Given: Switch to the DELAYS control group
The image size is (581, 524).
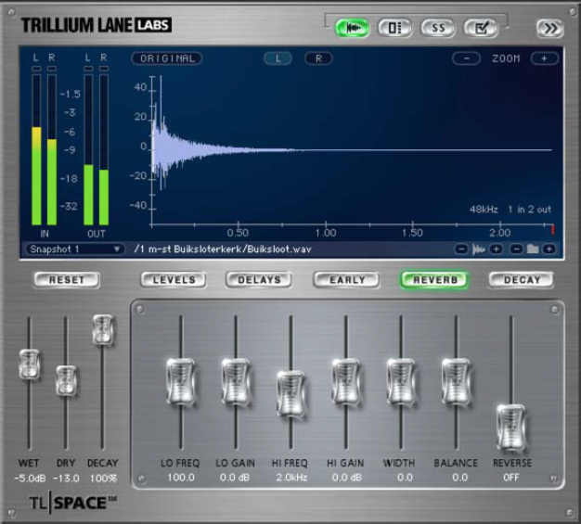Looking at the screenshot, I should [x=259, y=280].
